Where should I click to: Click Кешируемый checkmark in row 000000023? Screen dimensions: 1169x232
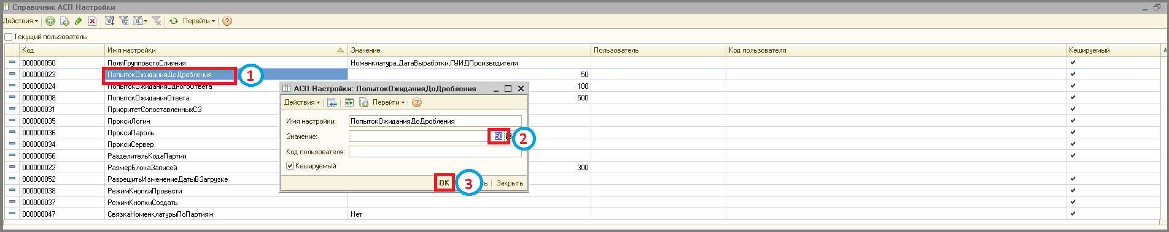click(x=1073, y=74)
